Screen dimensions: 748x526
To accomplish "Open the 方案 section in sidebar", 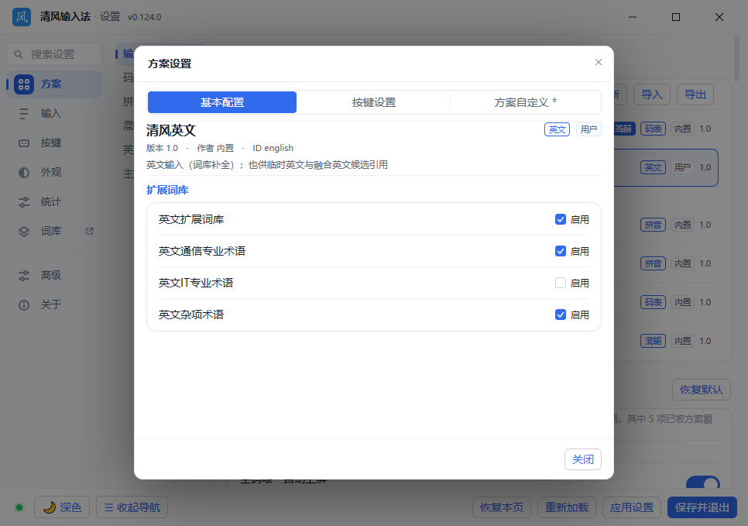I will tap(54, 84).
